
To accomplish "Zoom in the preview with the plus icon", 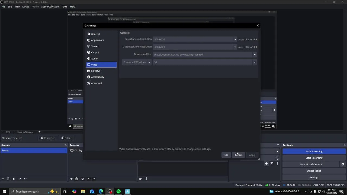I will (x=14, y=132).
